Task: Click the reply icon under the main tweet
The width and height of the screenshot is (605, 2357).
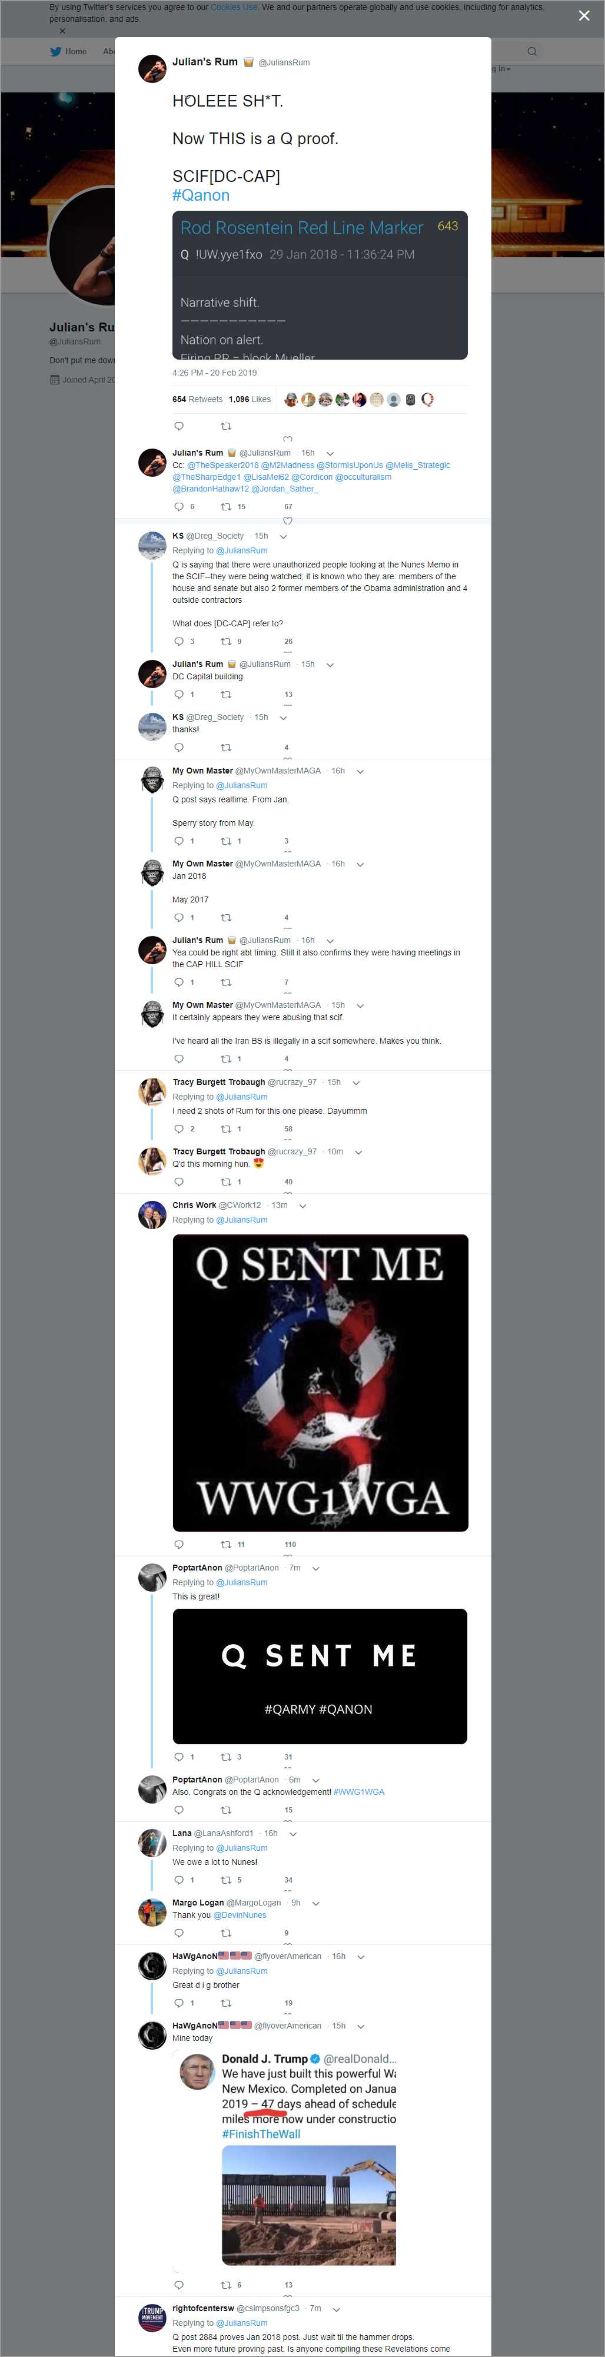Action: pos(178,426)
